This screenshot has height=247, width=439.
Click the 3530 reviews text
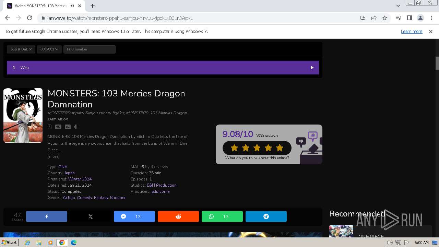267,136
